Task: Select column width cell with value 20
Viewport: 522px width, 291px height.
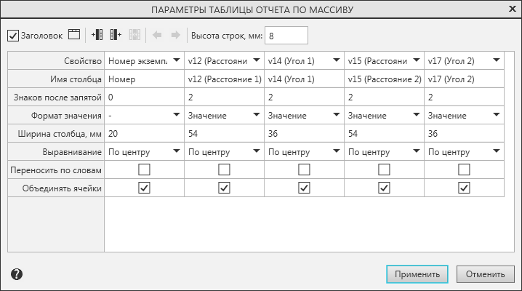Action: pos(144,133)
